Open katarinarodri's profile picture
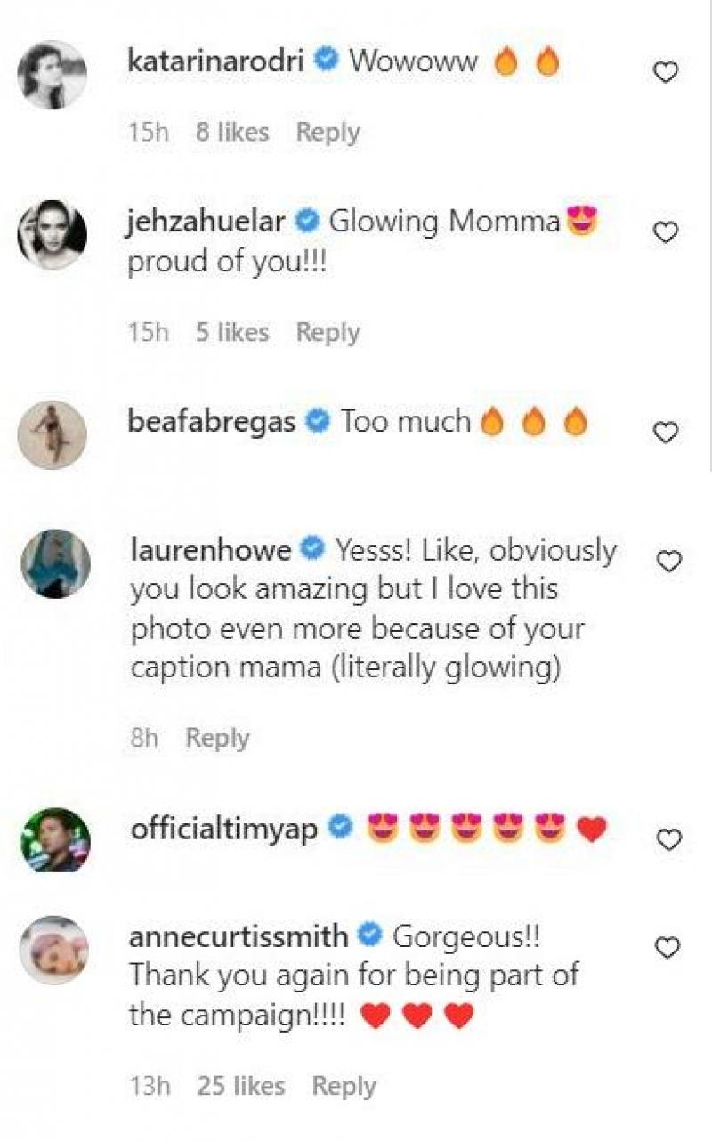Image resolution: width=712 pixels, height=1142 pixels. tap(53, 75)
